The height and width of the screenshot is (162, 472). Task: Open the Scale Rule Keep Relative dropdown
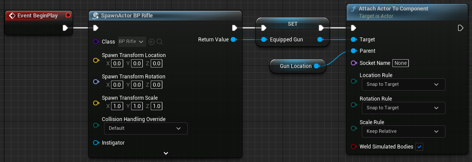(x=403, y=131)
